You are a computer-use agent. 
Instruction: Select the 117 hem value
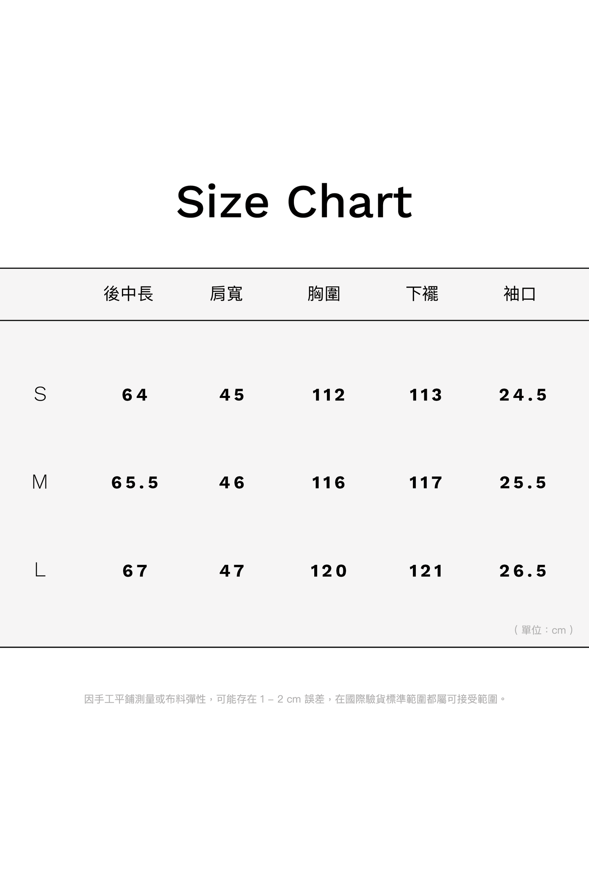[426, 483]
